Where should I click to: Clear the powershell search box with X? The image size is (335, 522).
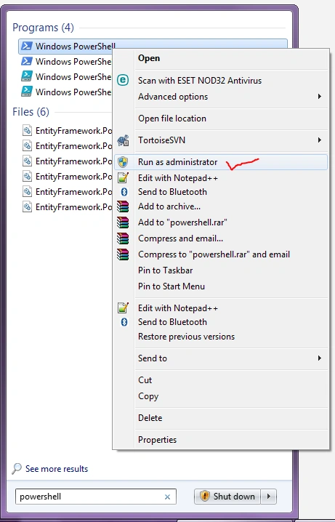[x=167, y=497]
